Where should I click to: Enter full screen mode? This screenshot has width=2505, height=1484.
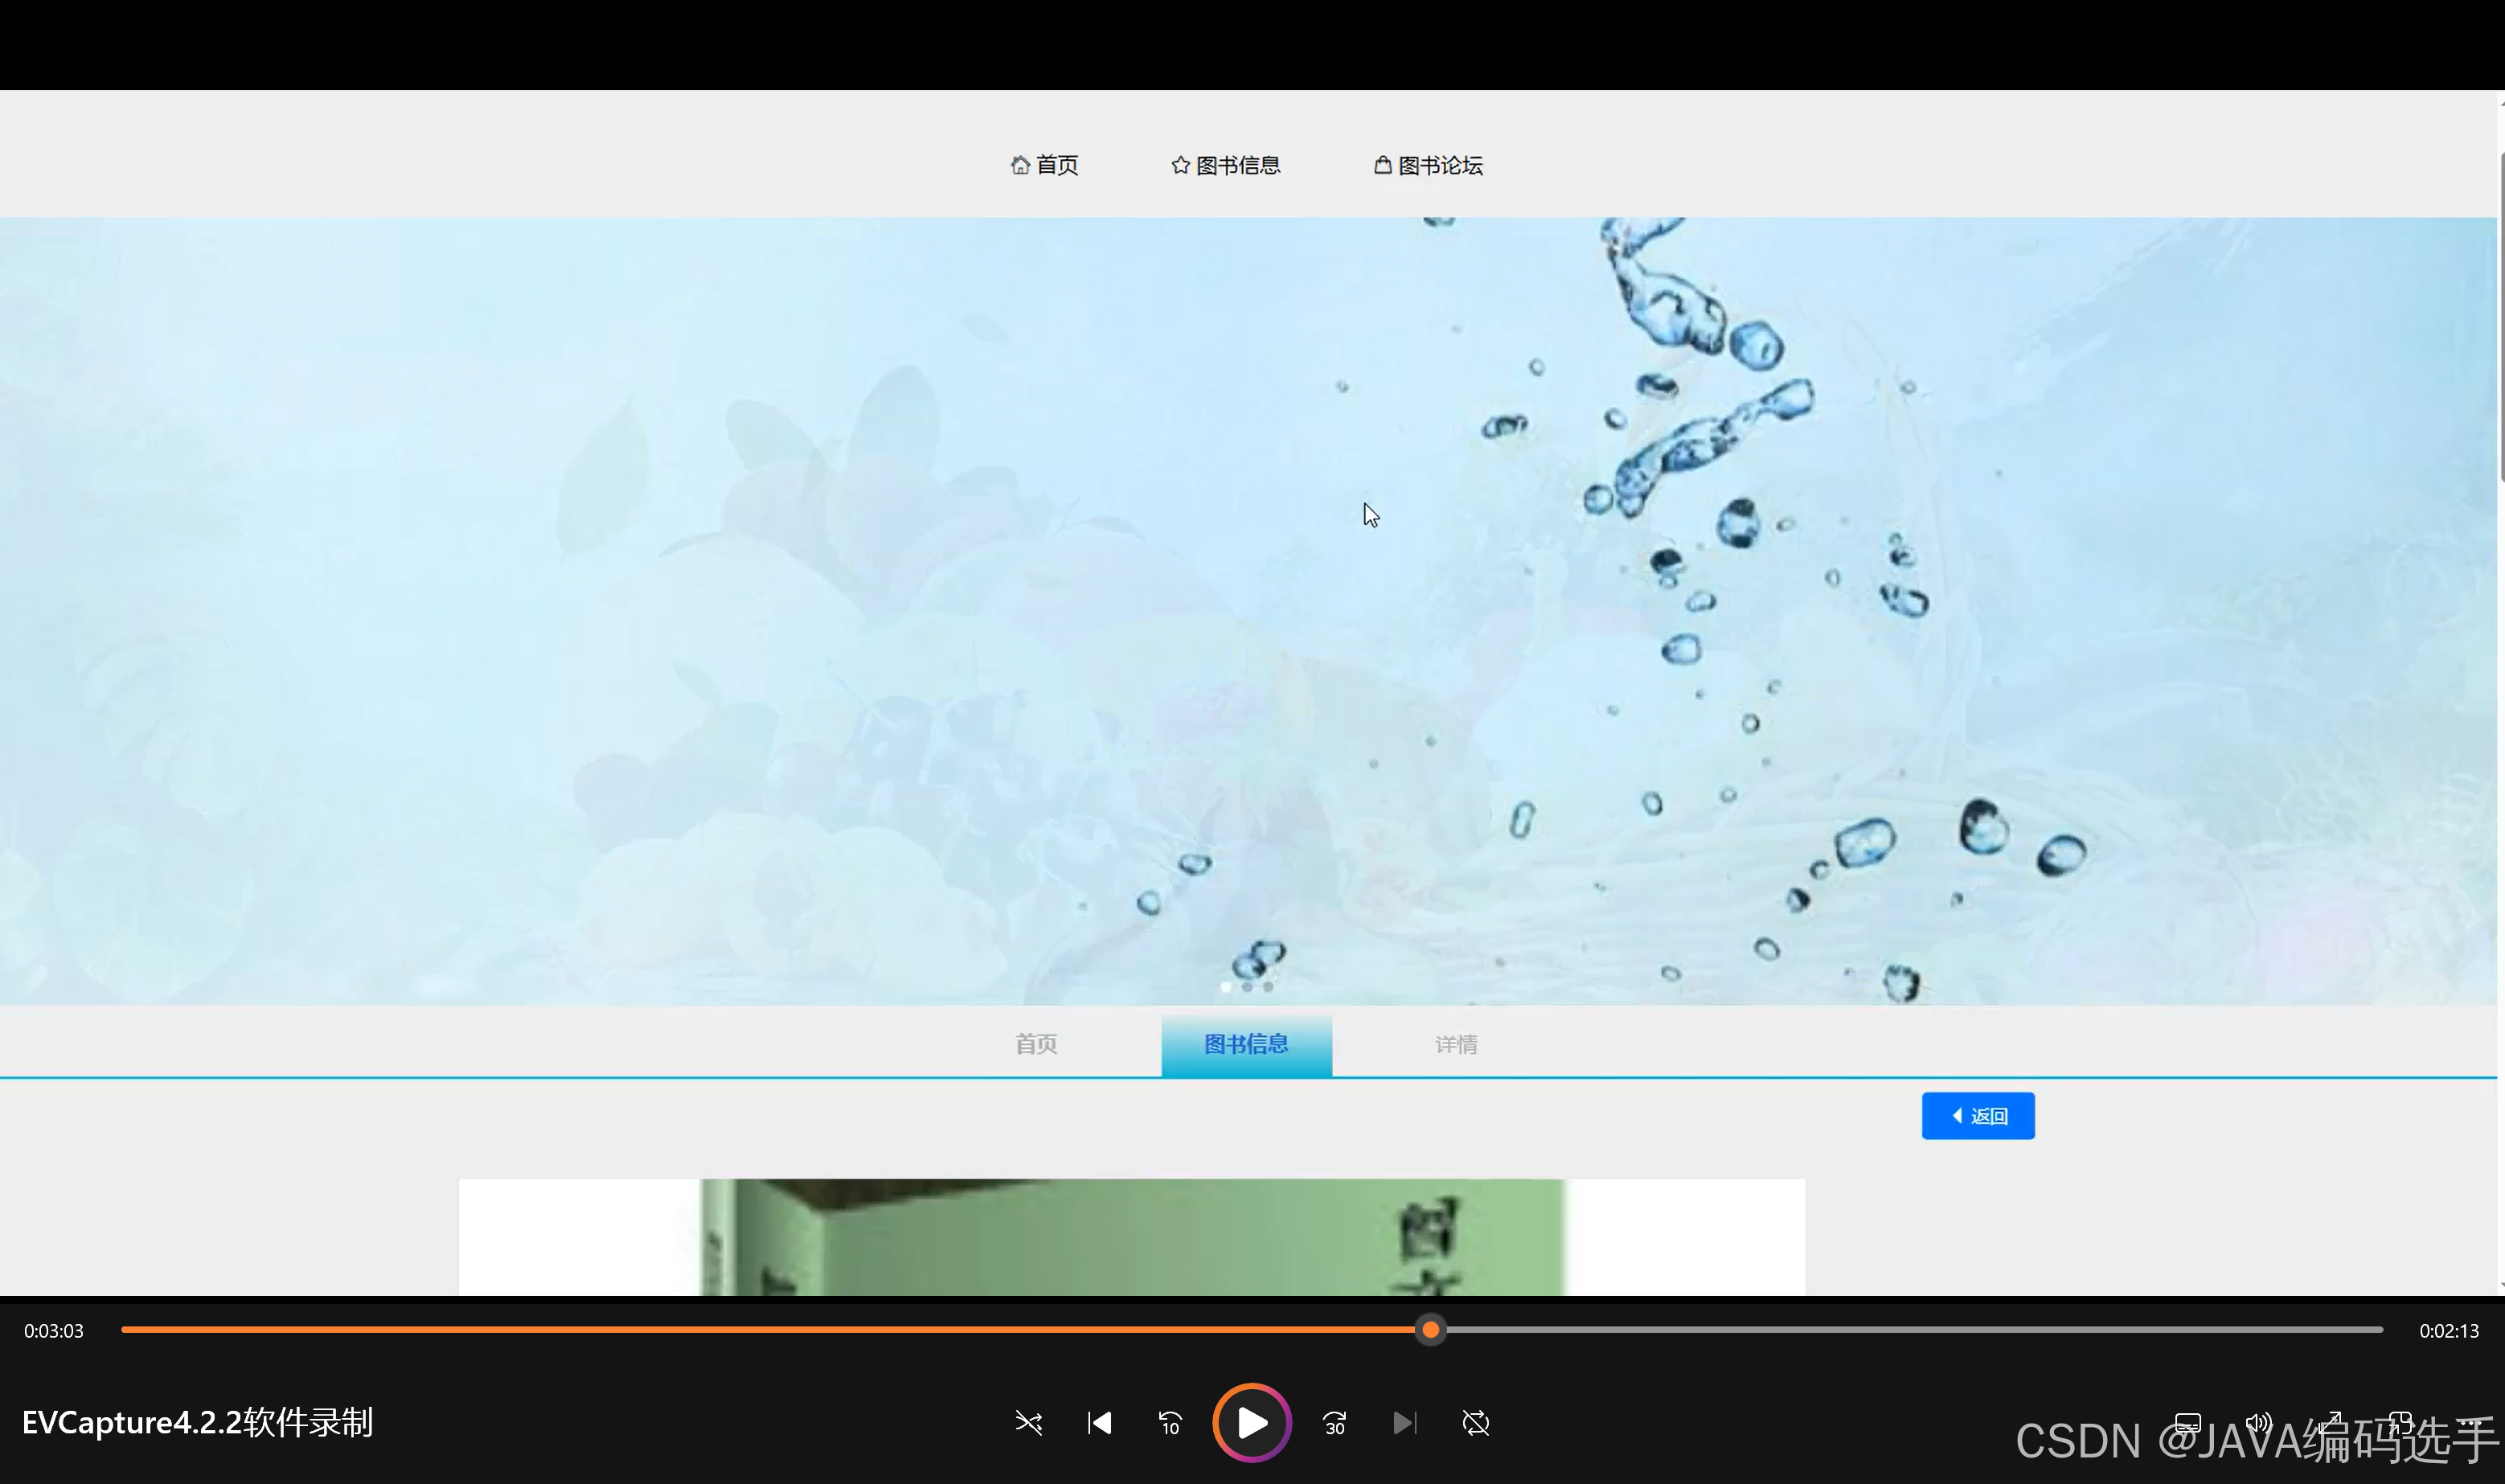2329,1422
